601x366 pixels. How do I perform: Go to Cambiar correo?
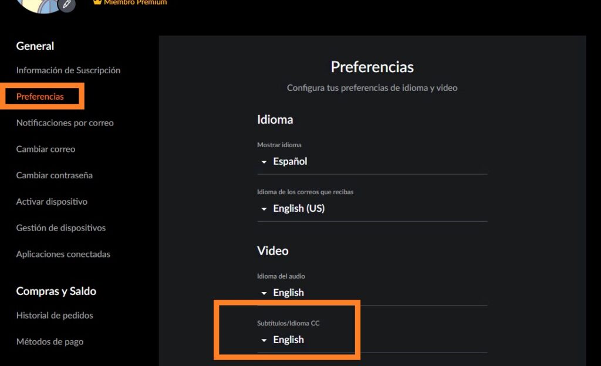(x=45, y=149)
